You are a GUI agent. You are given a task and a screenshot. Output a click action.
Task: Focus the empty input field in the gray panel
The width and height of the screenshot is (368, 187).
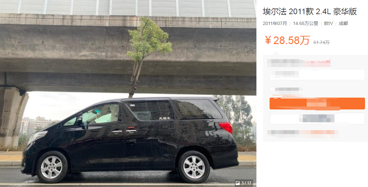(x=317, y=75)
